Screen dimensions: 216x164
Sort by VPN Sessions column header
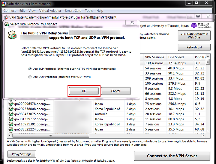pyautogui.click(x=154, y=57)
